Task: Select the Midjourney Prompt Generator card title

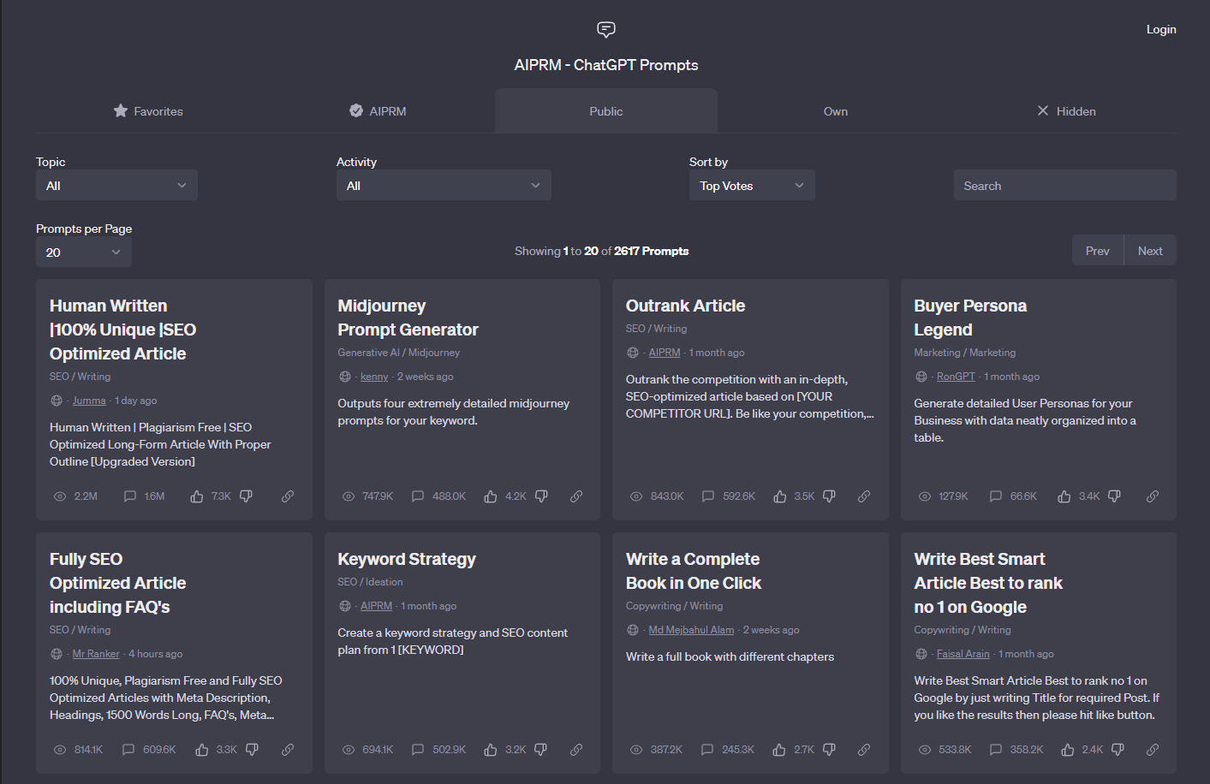Action: pyautogui.click(x=408, y=318)
